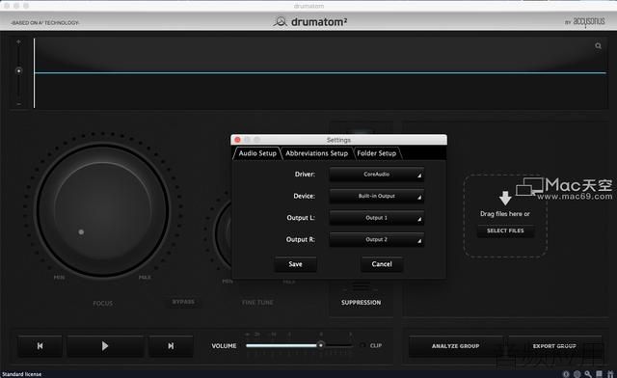The width and height of the screenshot is (617, 378).
Task: Click the FINE TUNE label
Action: click(257, 303)
